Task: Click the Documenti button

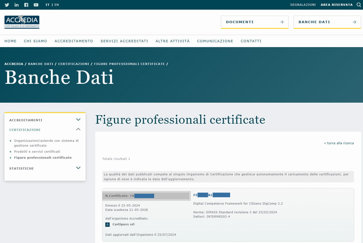Action: tap(254, 22)
